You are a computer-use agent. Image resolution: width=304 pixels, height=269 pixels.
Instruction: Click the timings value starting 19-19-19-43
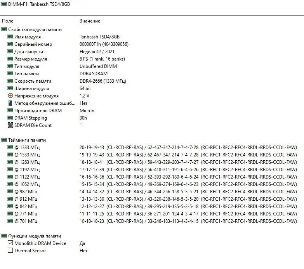188,155
